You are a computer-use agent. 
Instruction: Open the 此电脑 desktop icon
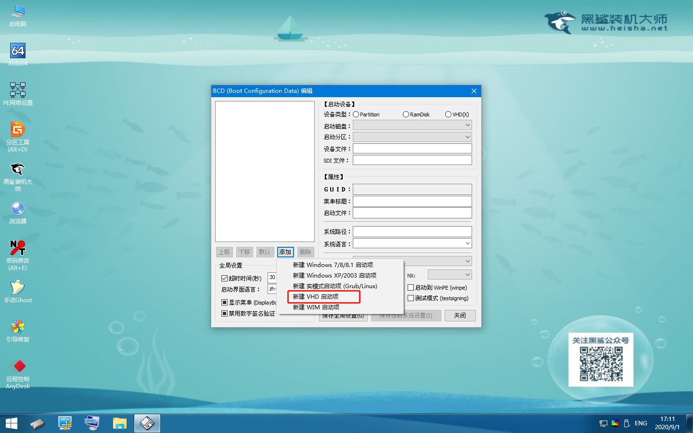point(18,15)
